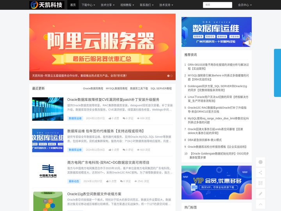Click the back-to-top chevron icon
The image size is (281, 211).
pos(261,204)
